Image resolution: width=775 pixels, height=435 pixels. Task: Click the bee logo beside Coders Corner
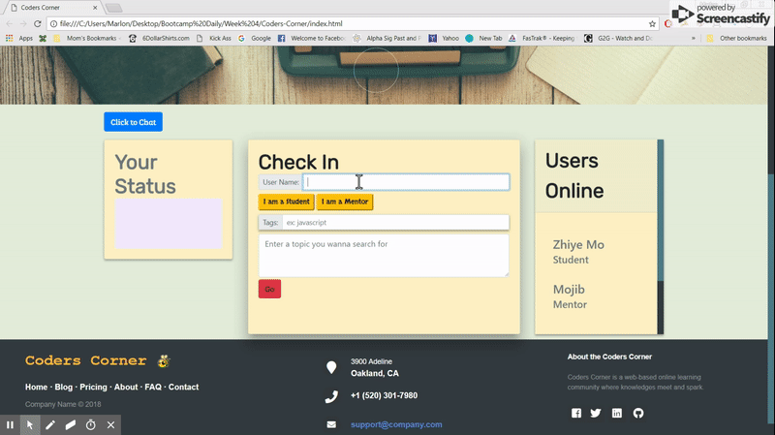(164, 361)
